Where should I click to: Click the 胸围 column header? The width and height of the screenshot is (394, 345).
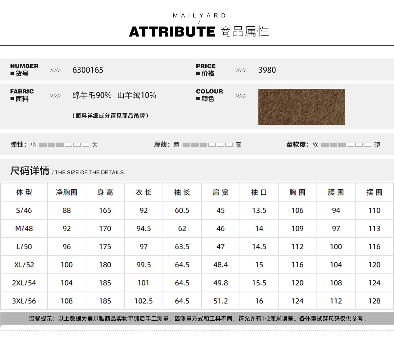297,192
